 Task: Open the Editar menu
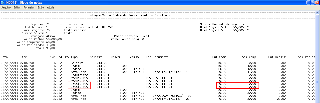(17, 7)
